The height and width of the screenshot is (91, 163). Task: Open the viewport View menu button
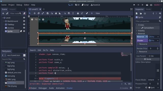pos(98,13)
